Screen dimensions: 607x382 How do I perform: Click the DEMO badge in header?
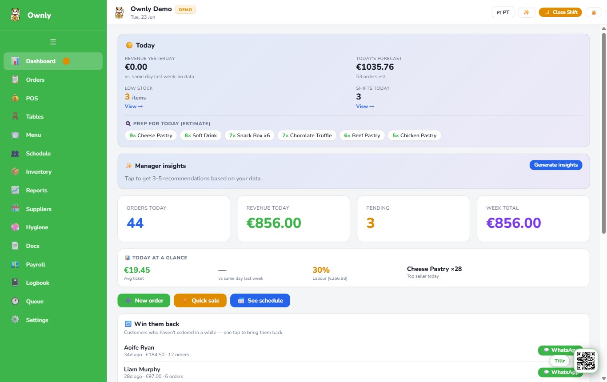pyautogui.click(x=185, y=9)
